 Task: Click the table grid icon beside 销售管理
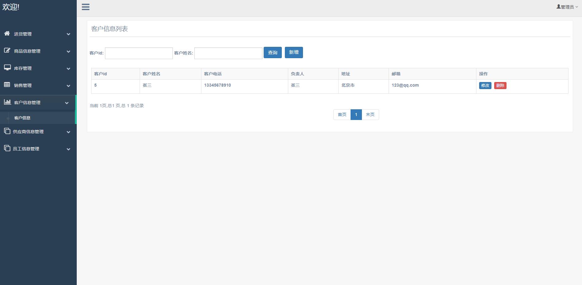[x=7, y=85]
